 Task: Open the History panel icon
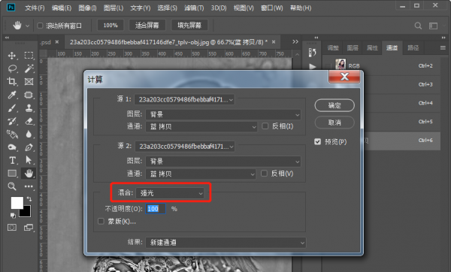313,53
